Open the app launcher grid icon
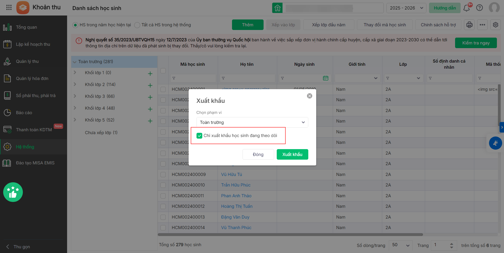The width and height of the screenshot is (504, 253). tap(9, 7)
